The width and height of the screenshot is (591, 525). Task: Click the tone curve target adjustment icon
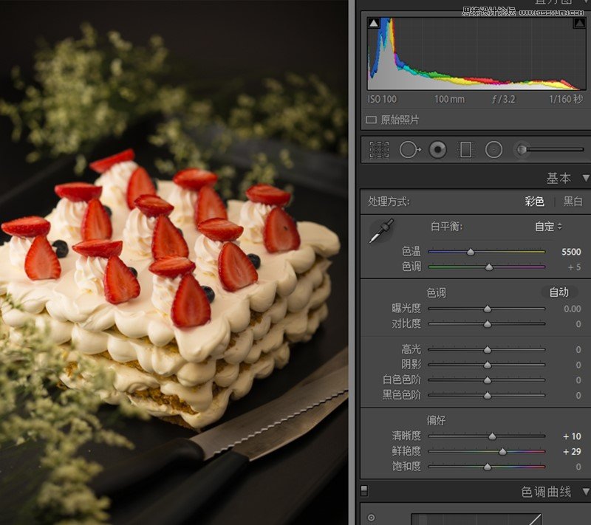(371, 518)
